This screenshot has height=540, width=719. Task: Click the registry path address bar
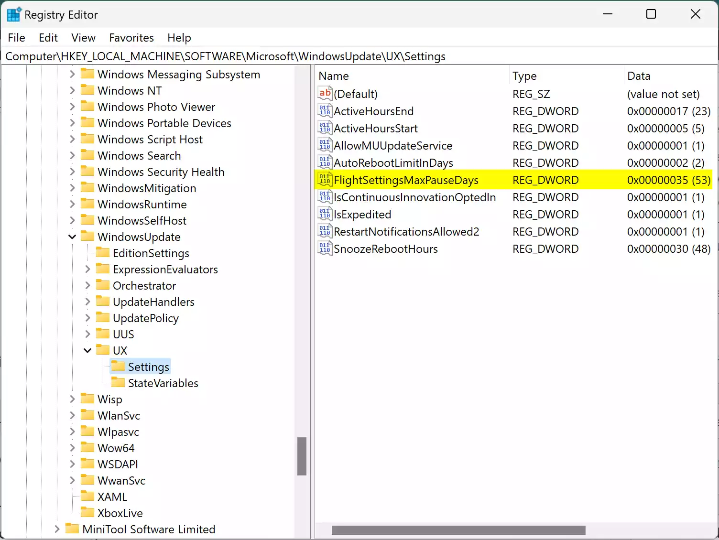(x=359, y=56)
